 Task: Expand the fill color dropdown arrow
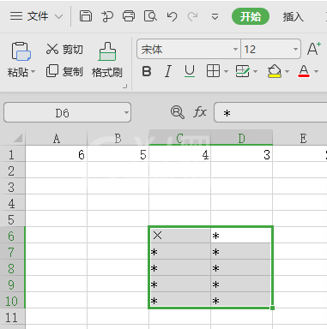[287, 71]
